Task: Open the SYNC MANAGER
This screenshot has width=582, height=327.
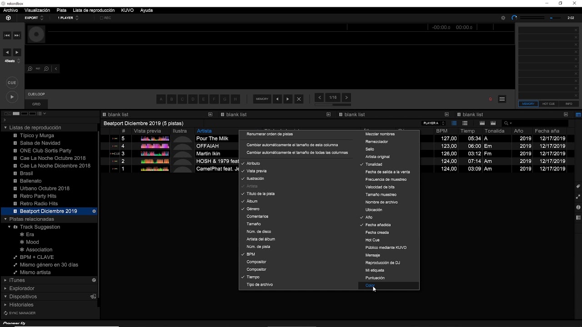Action: 20,313
